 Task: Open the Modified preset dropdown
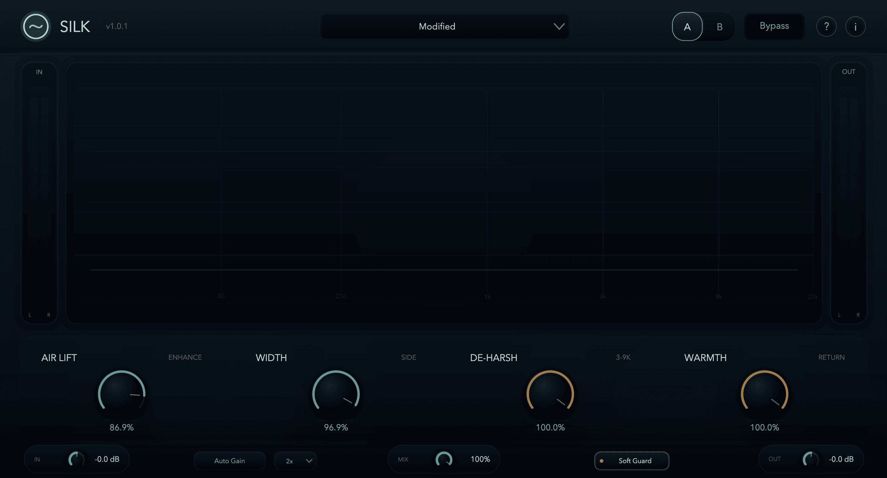(x=445, y=27)
